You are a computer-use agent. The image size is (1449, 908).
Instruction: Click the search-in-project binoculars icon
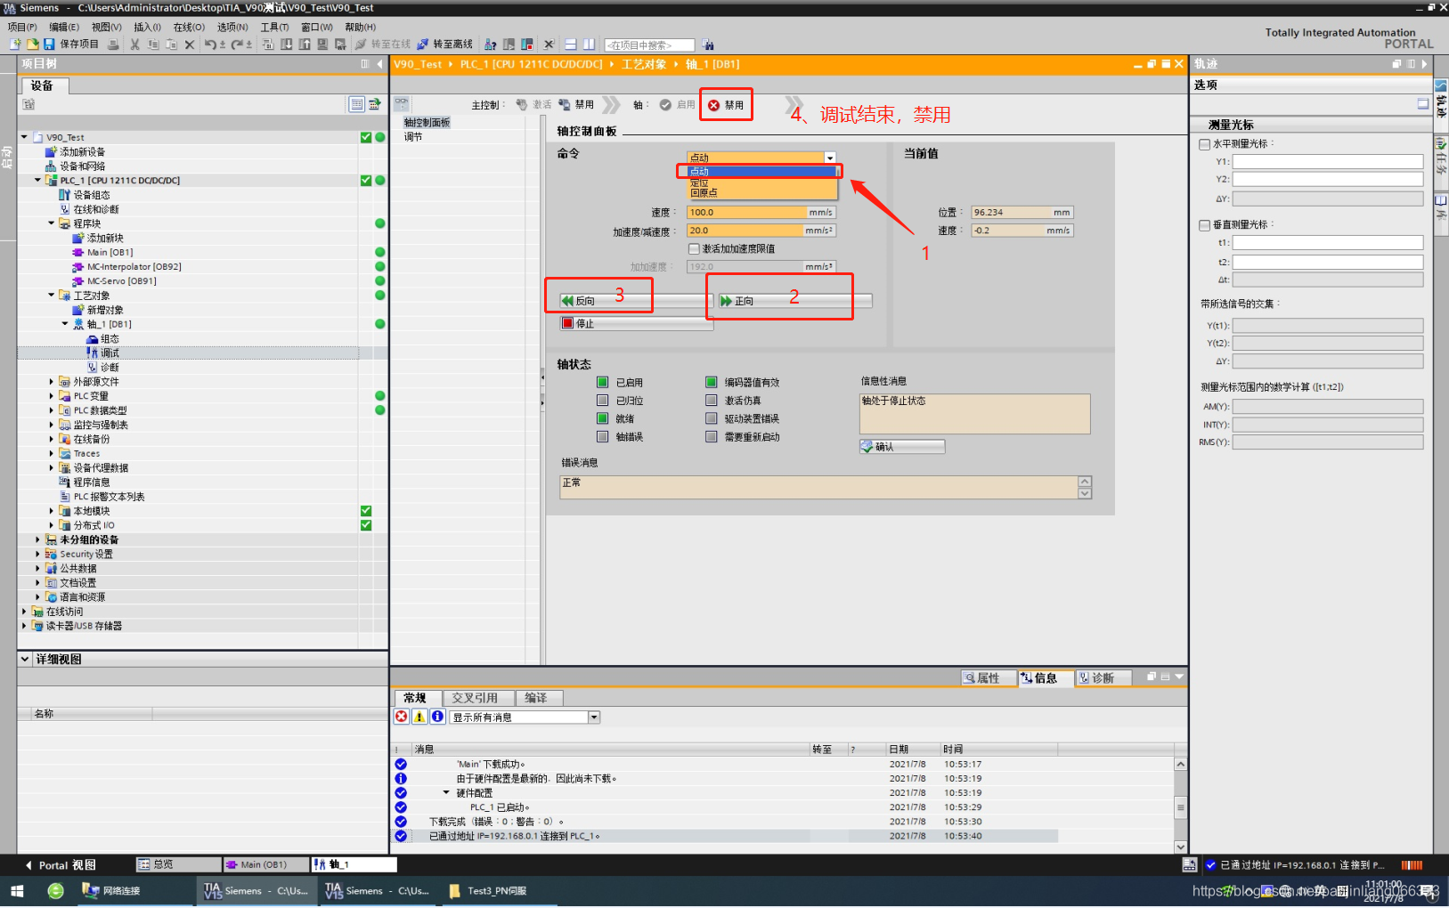coord(708,45)
